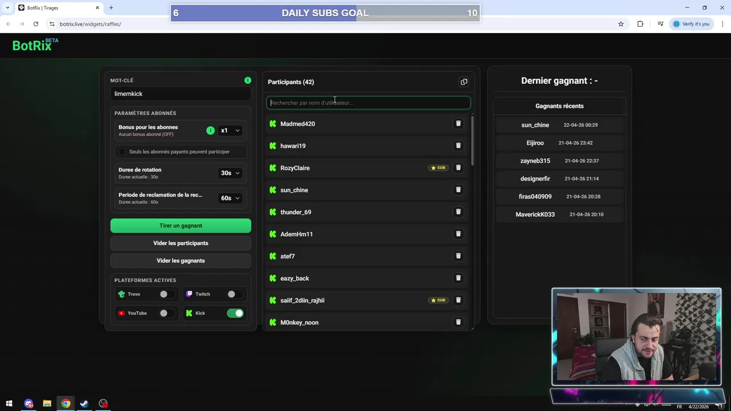Click the trash icon for AdemHm11
731x411 pixels.
tap(458, 234)
